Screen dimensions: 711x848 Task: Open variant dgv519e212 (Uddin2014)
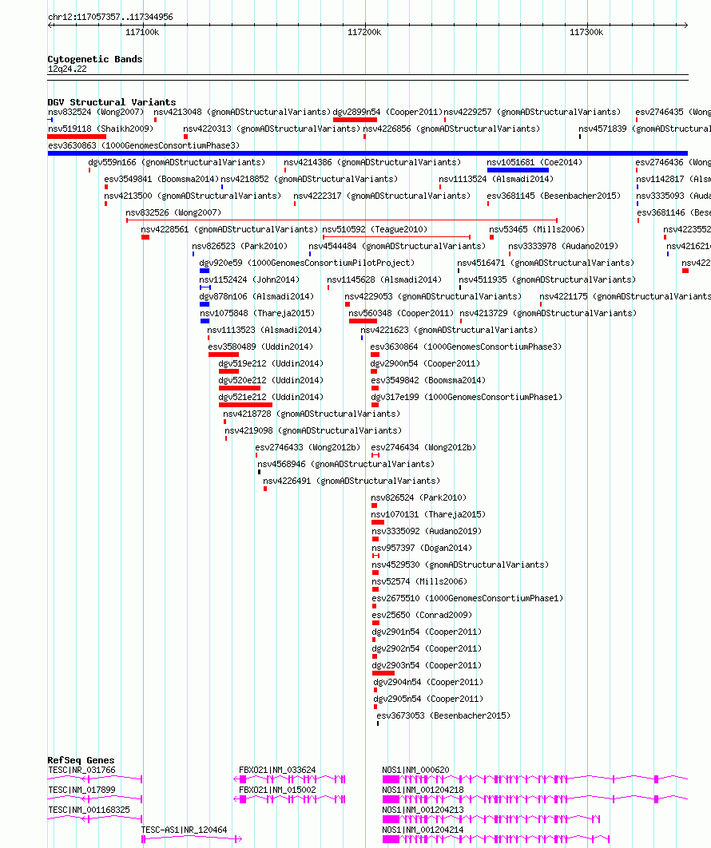pos(271,363)
